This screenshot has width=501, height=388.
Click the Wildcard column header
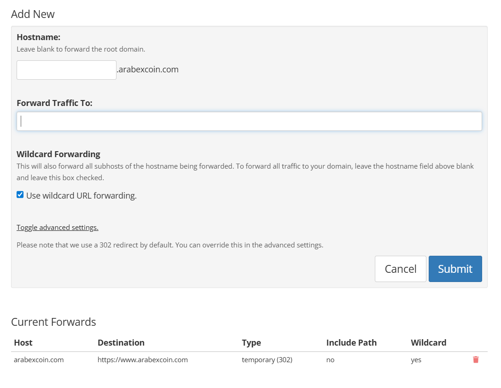(x=428, y=342)
